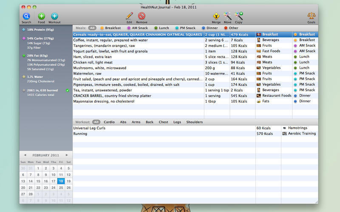The height and width of the screenshot is (212, 340).
Task: Filter meals by Other
Action: (x=231, y=28)
